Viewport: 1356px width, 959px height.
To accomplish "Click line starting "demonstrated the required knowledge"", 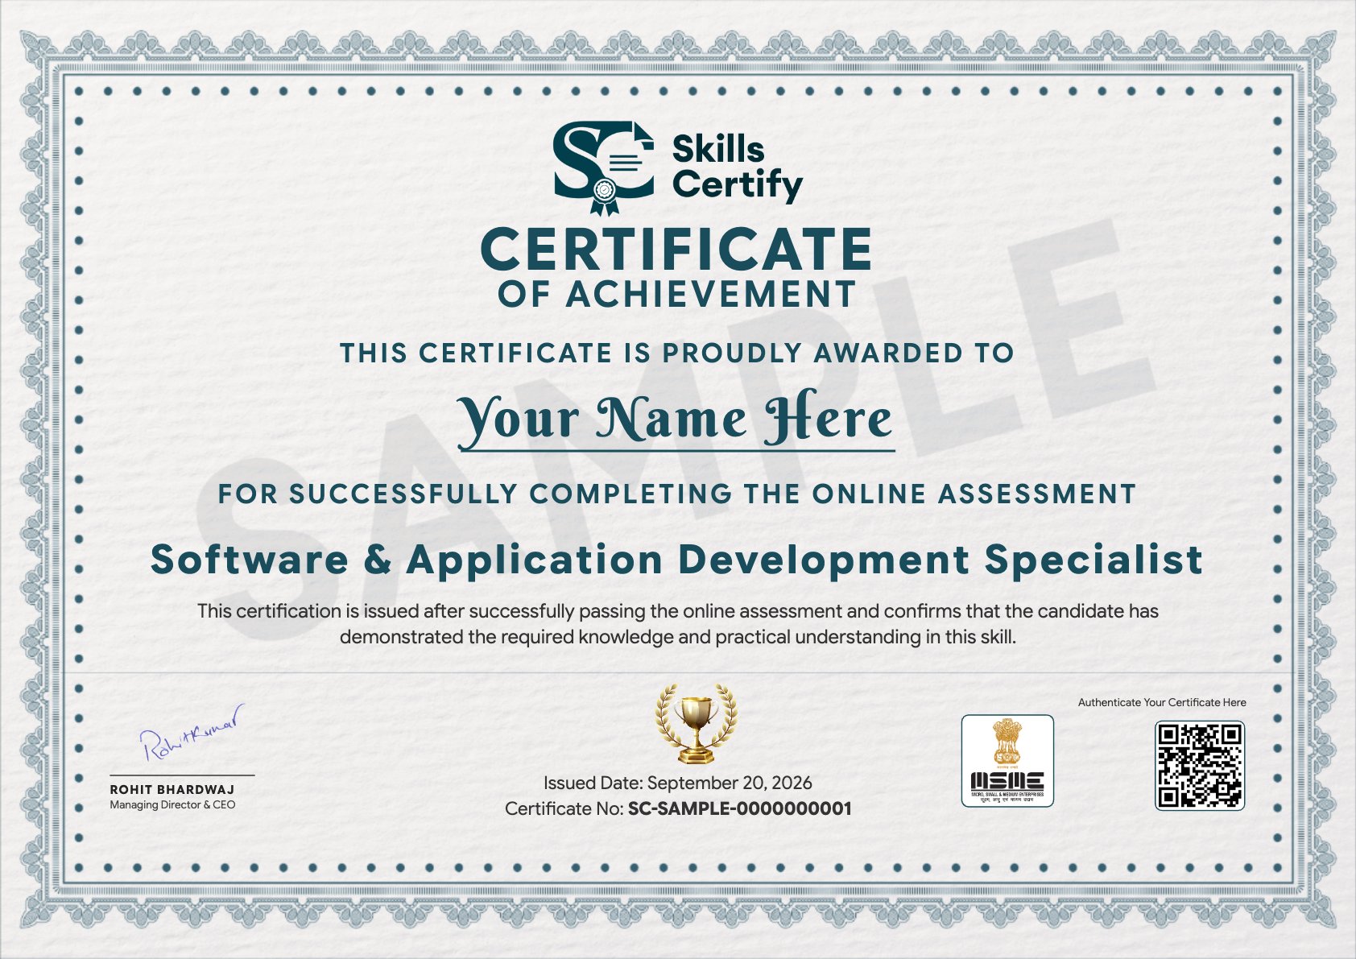I will point(678,637).
